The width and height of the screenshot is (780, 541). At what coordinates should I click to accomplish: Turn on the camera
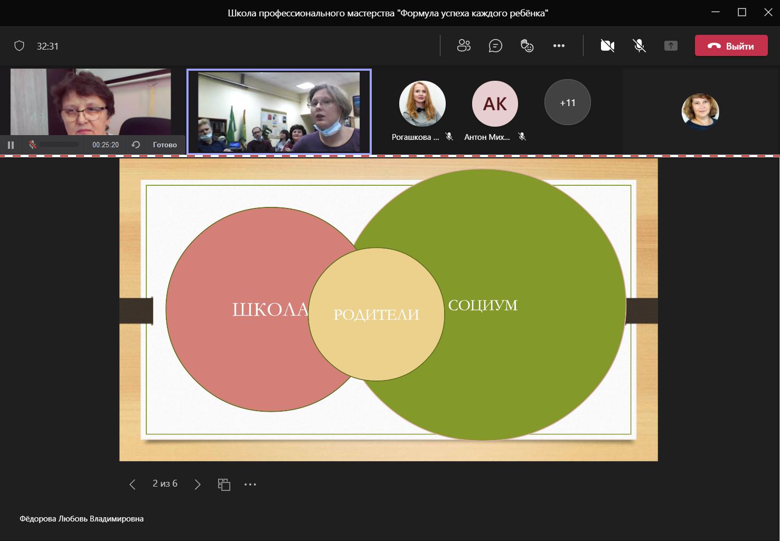(607, 46)
